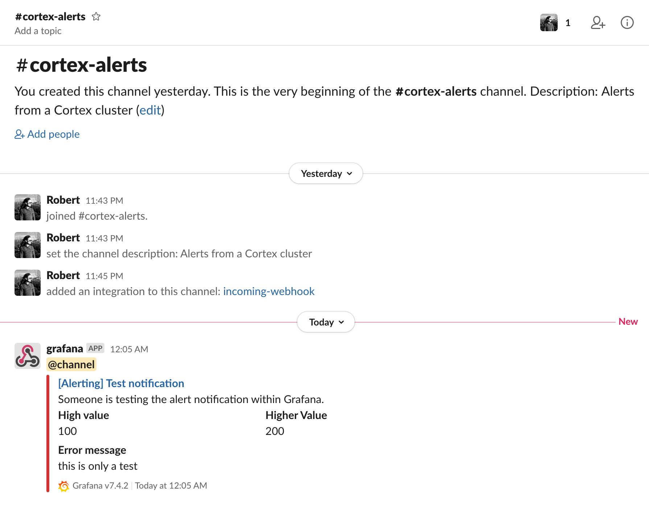Image resolution: width=649 pixels, height=506 pixels.
Task: Click the grafana webhook app avatar
Action: 28,356
